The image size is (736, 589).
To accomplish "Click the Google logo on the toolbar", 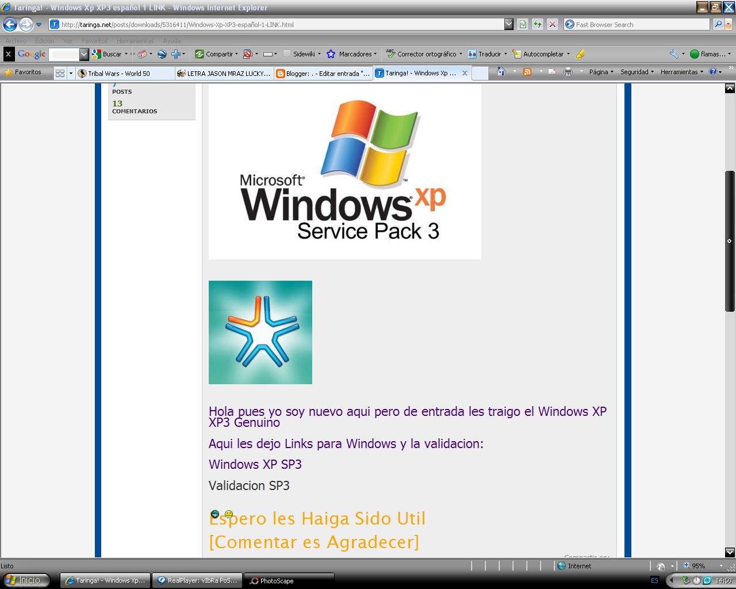I will coord(32,54).
